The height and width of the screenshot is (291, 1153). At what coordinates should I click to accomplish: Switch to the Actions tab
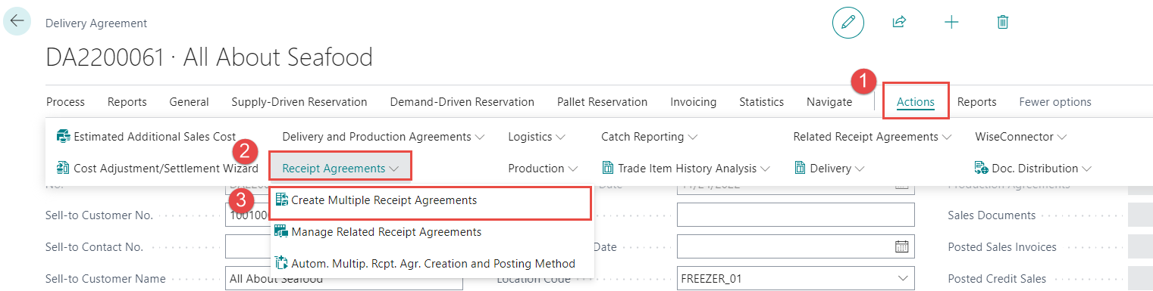click(x=916, y=101)
